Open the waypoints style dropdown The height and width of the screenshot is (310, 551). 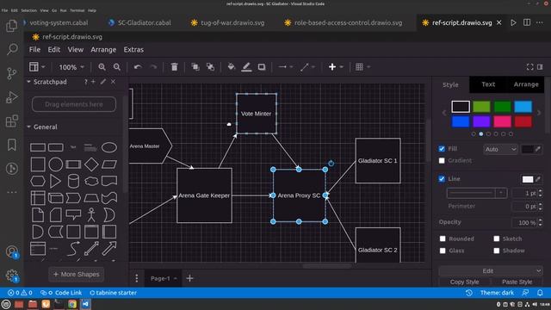tap(307, 67)
